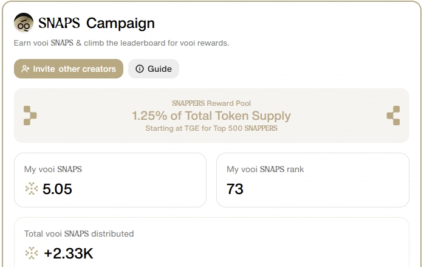Select the My vooi SNAPS card
Viewport: 424px width, 267px height.
tap(110, 180)
